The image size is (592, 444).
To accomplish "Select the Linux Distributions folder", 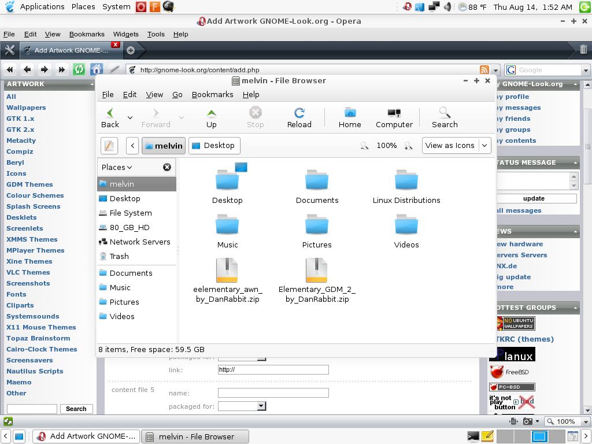I will pyautogui.click(x=406, y=187).
